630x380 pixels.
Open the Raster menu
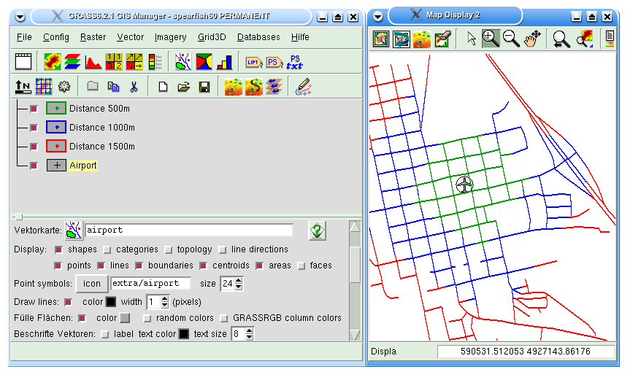(x=93, y=37)
